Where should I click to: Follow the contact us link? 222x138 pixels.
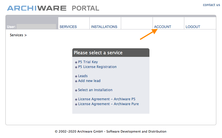(211, 5)
